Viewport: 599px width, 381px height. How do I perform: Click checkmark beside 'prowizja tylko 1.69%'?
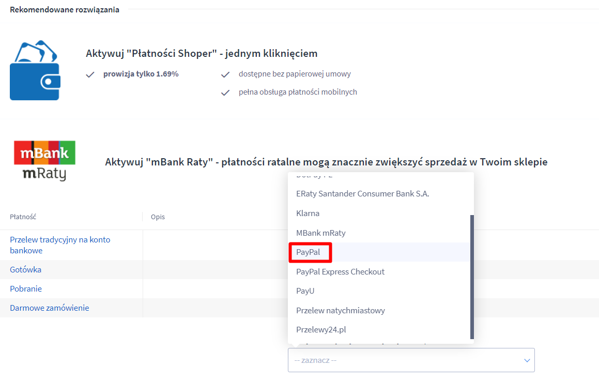click(90, 74)
